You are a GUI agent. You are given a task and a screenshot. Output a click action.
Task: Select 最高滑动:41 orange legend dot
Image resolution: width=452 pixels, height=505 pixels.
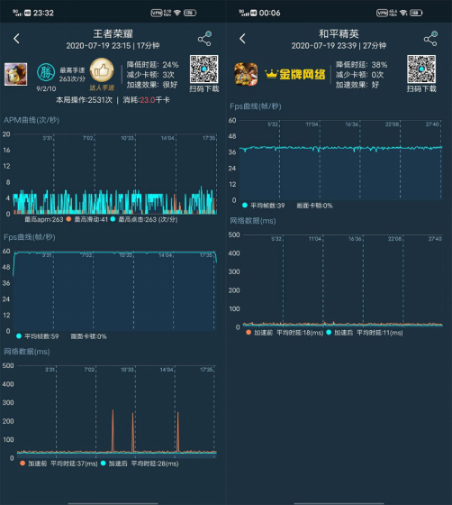point(68,219)
